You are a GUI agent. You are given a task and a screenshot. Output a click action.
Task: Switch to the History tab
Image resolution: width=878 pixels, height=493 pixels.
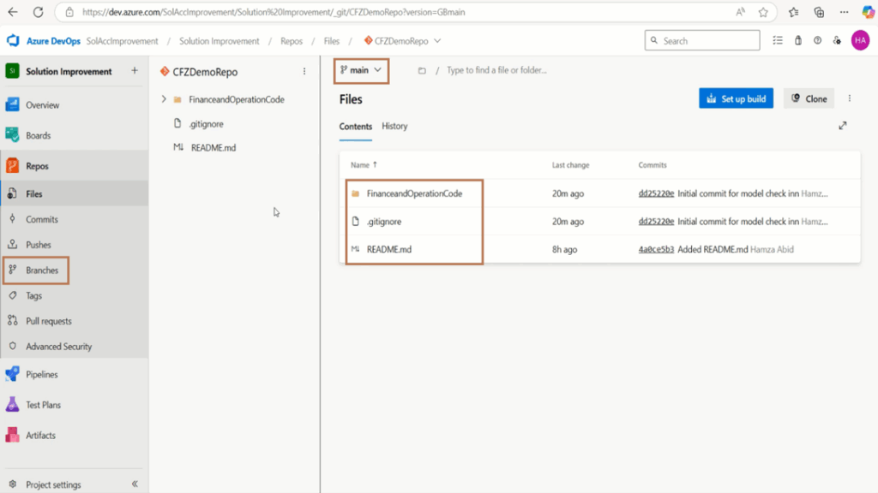point(394,127)
